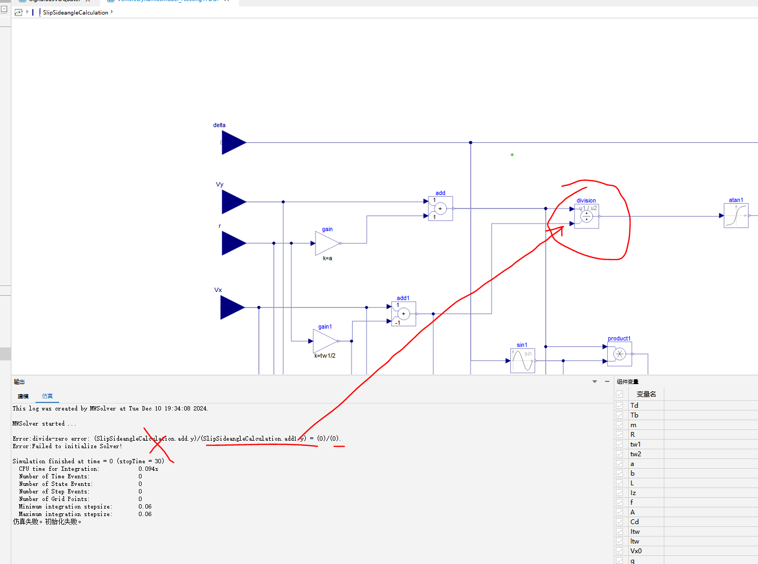Screen dimensions: 758x564
Task: Switch to the 建模 output tab
Action: pyautogui.click(x=23, y=396)
